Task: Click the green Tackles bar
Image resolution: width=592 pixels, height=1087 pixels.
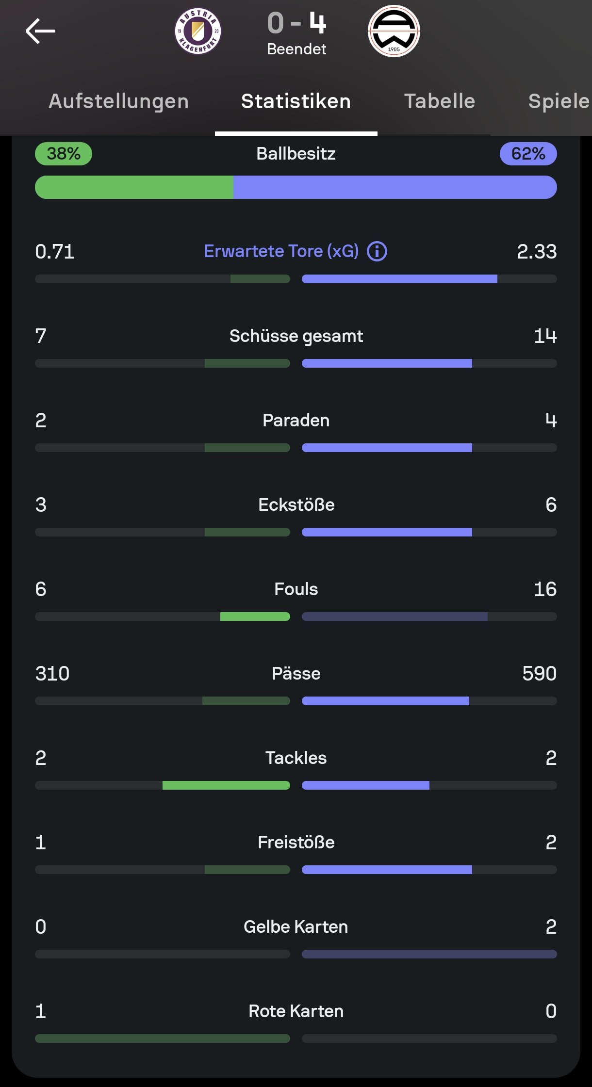Action: [x=226, y=785]
